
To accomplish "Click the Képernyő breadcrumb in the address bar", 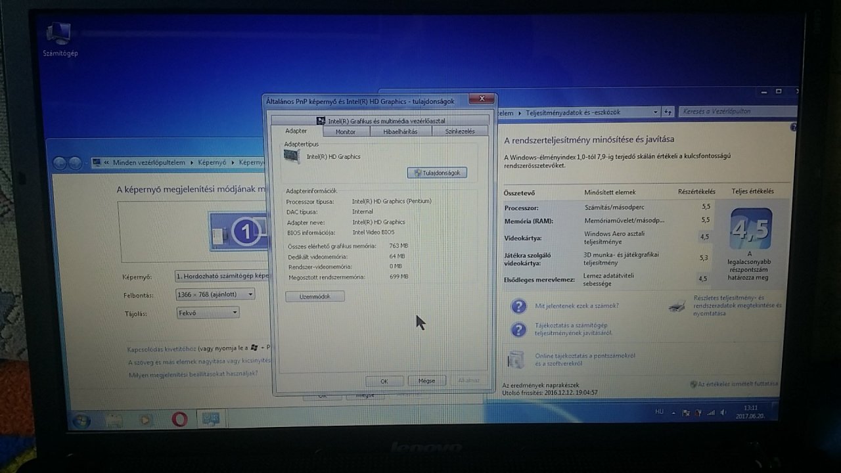I will [212, 162].
